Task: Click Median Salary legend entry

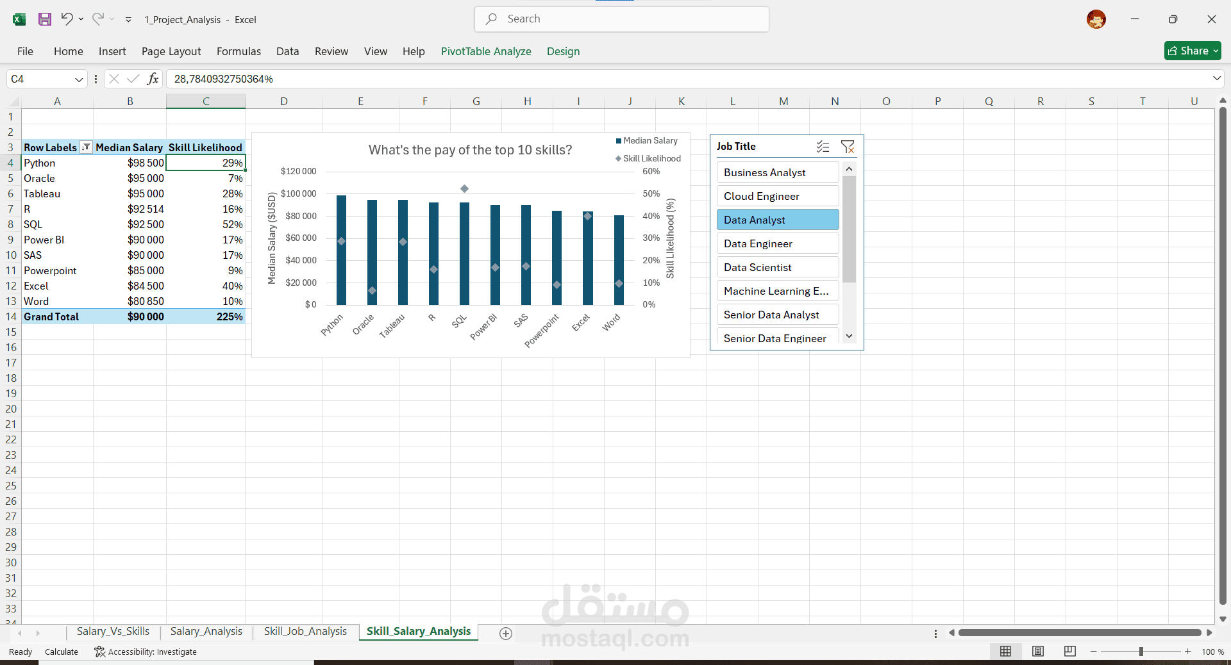Action: point(646,140)
